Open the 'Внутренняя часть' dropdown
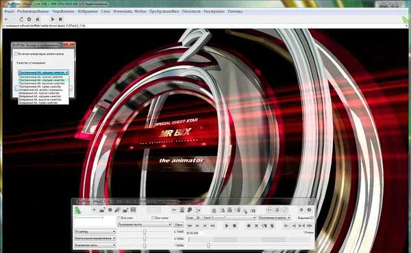The image size is (411, 253). [x=95, y=245]
